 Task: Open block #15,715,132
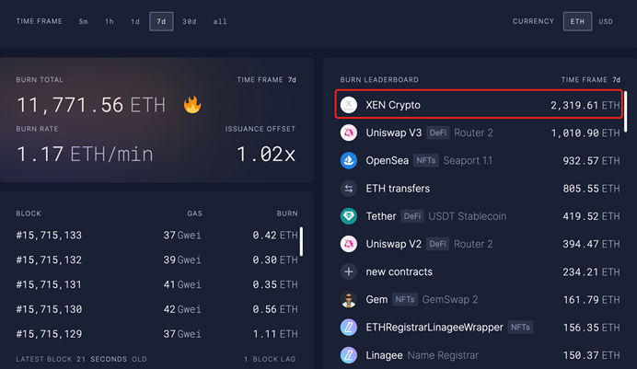156,259
